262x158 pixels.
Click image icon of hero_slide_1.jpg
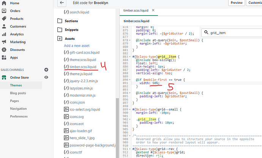coord(66,138)
